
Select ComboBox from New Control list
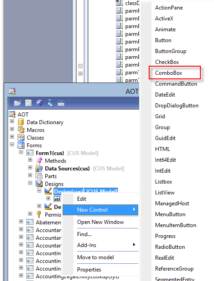[169, 73]
